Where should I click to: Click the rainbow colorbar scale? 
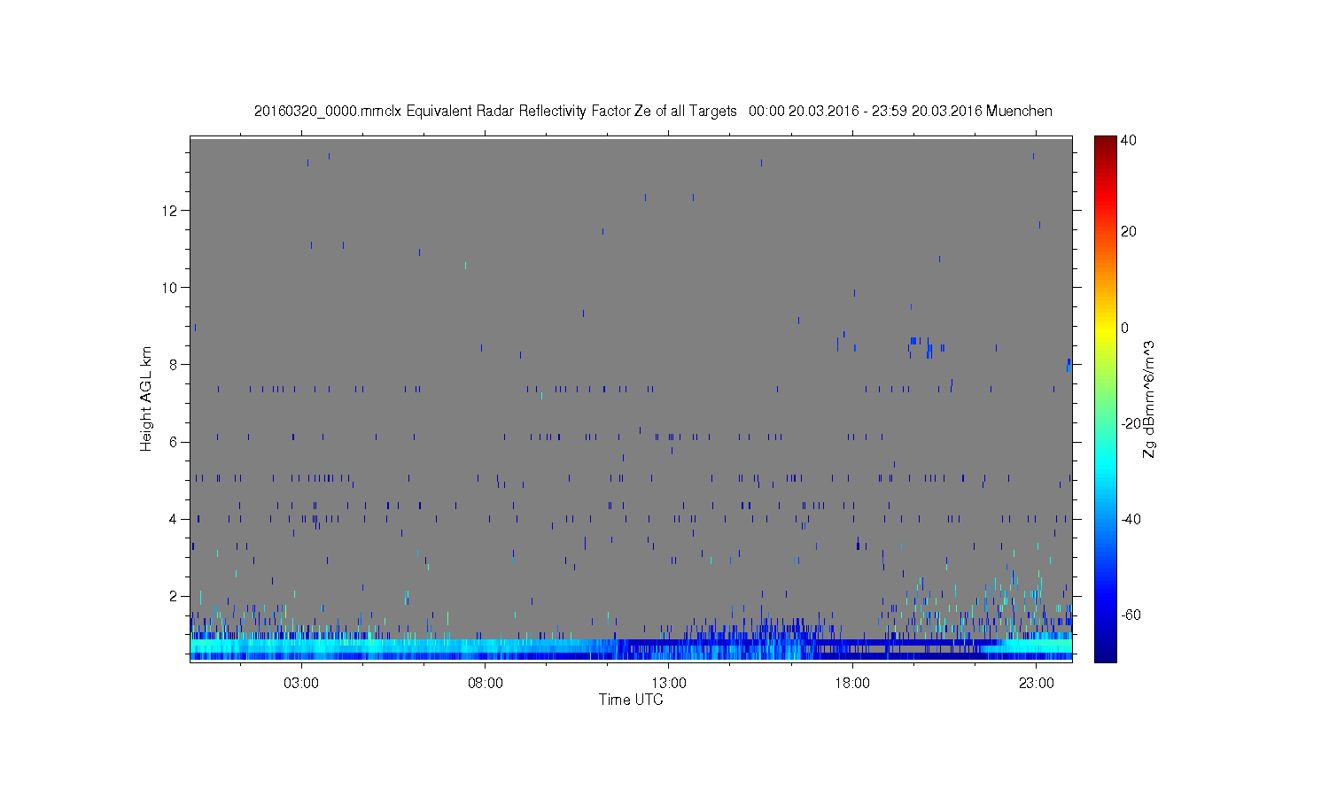click(x=1105, y=398)
